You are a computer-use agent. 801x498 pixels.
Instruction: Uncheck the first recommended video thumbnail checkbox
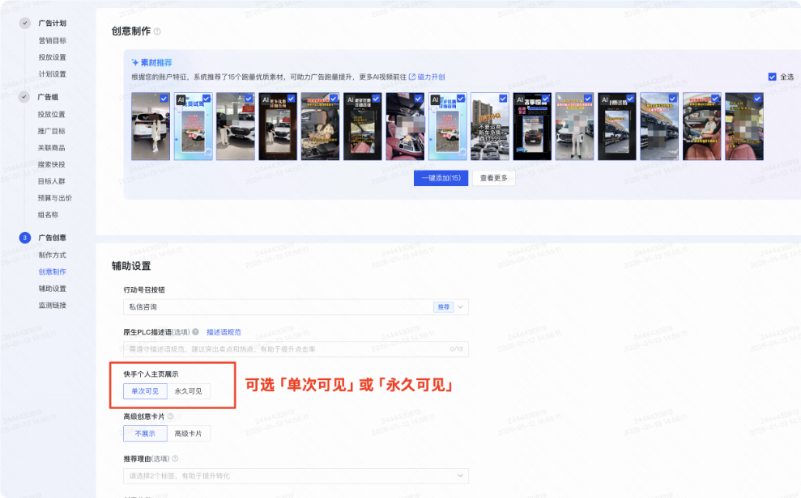pyautogui.click(x=164, y=99)
